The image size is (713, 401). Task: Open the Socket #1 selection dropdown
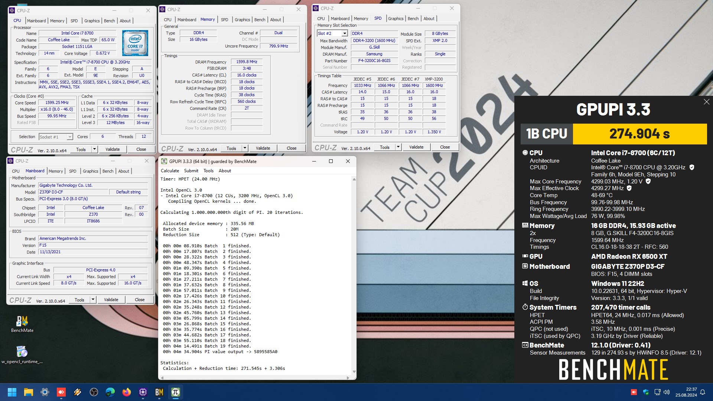(69, 137)
